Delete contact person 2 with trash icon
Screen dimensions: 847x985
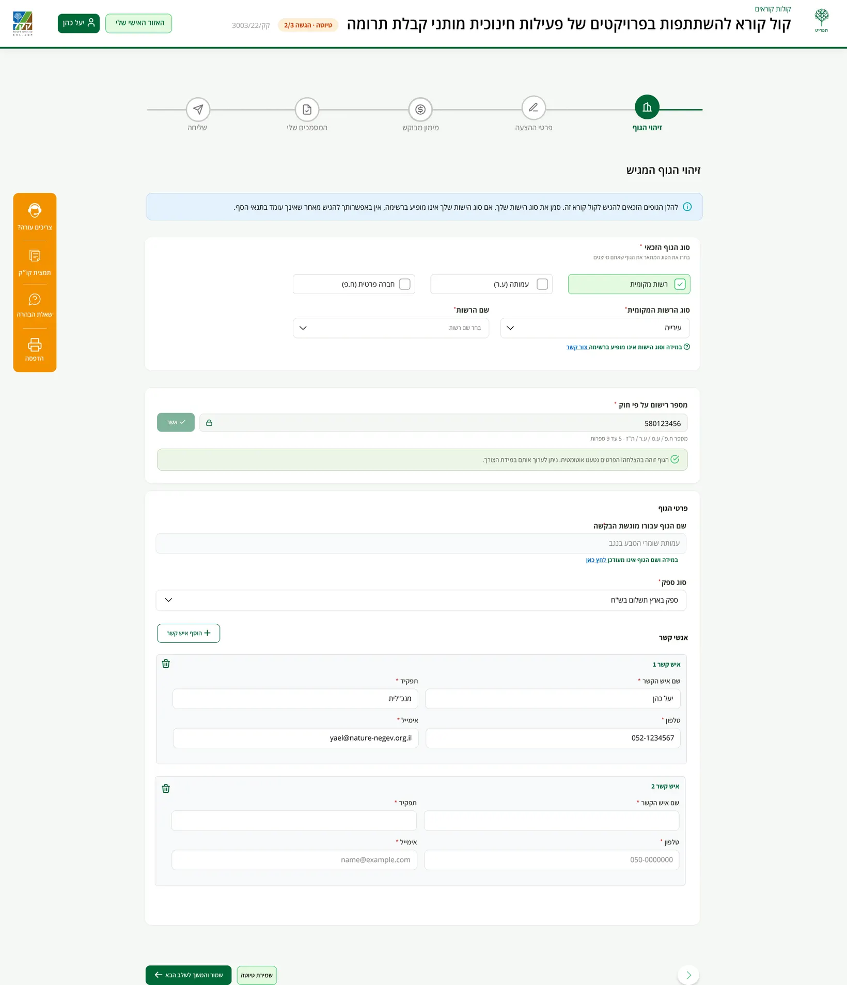(x=166, y=789)
